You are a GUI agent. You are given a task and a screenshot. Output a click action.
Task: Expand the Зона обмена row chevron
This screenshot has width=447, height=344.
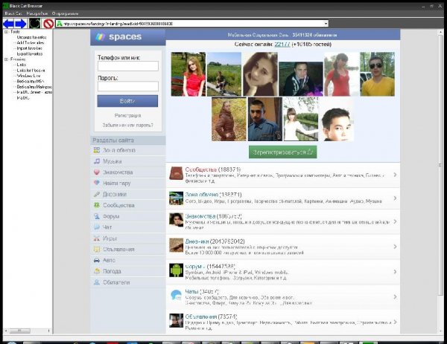395,198
